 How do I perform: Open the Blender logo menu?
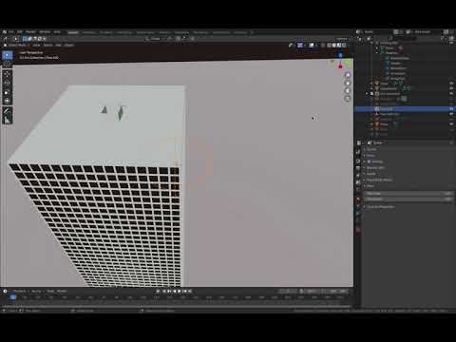[x=5, y=32]
